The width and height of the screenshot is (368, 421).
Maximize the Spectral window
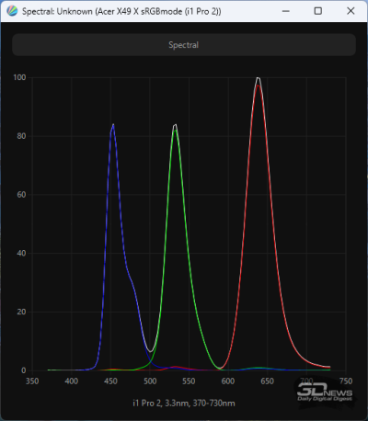(x=318, y=11)
